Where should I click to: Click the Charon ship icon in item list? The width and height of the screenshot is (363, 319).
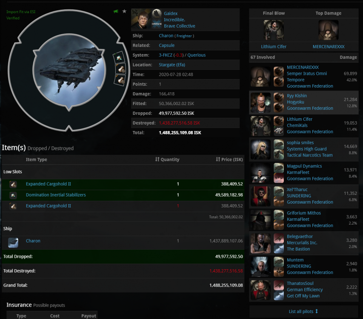point(13,242)
